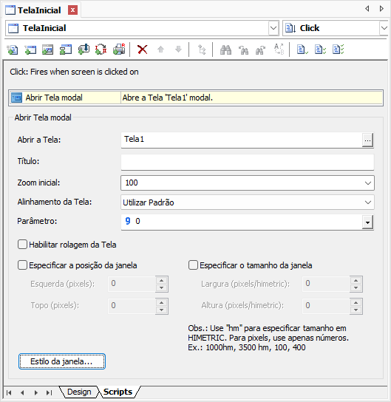Click the Abrir a Tela field
This screenshot has width=391, height=402.
[x=242, y=140]
